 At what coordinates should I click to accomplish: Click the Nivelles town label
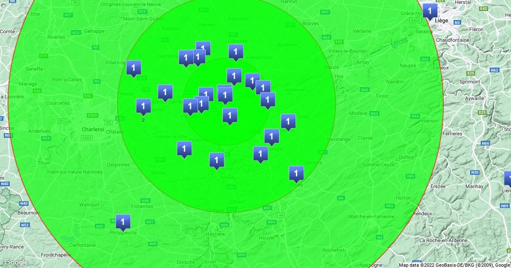[x=56, y=37]
